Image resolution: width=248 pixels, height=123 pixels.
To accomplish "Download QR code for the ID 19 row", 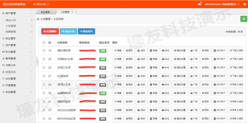I will [x=235, y=51].
